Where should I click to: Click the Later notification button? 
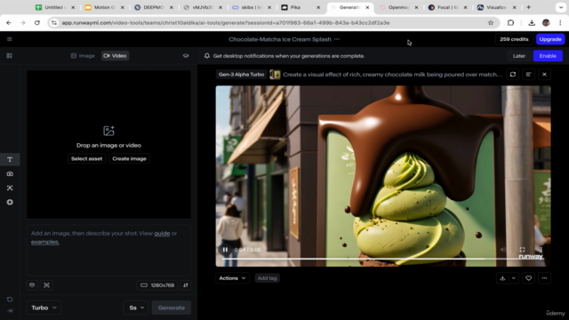coord(519,56)
